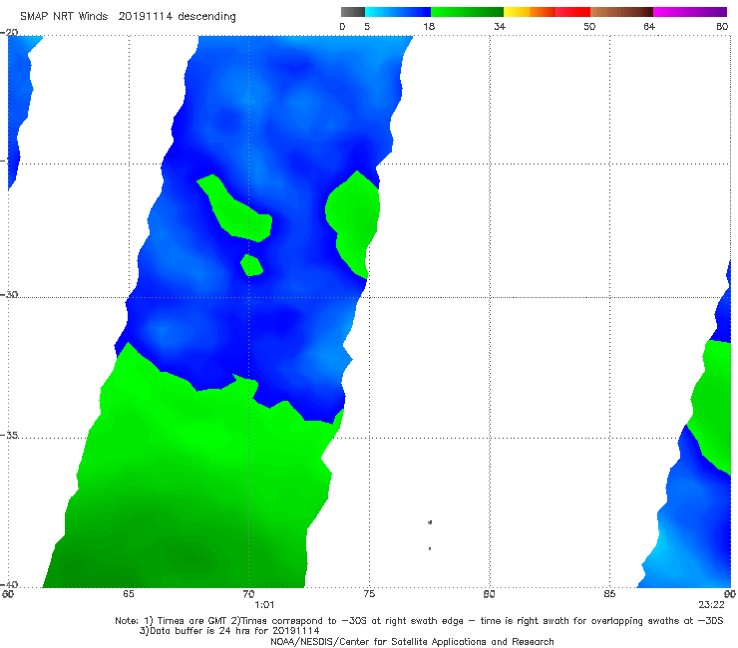Viewport: 738px width, 648px height.
Task: Click the yellow-orange segment of the color bar
Action: [530, 12]
